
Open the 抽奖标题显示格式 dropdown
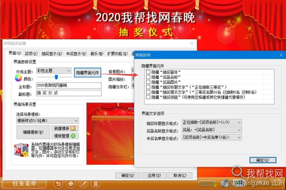click(x=212, y=122)
